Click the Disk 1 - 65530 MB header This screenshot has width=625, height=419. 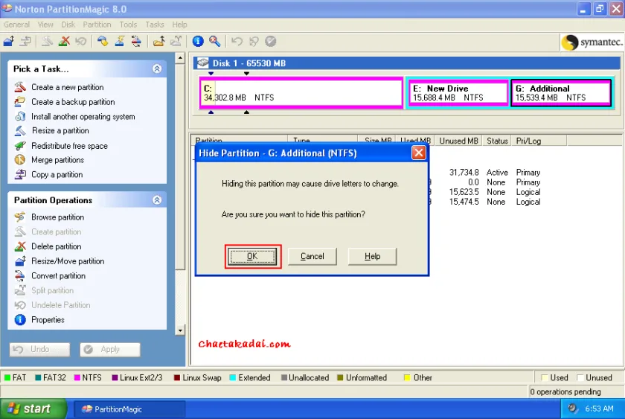pyautogui.click(x=406, y=63)
